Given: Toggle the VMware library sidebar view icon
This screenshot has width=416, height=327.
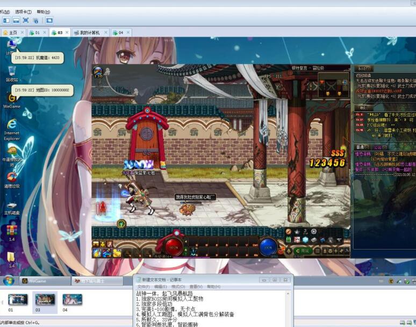Looking at the screenshot, I should point(6,20).
